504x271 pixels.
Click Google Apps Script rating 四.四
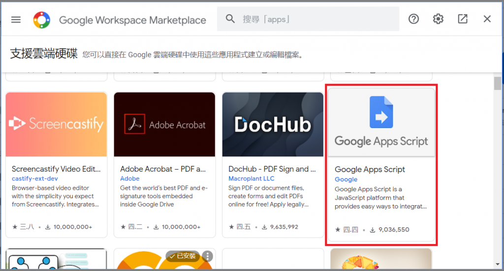pos(346,230)
